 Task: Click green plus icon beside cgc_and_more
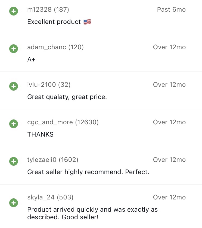coord(13,124)
